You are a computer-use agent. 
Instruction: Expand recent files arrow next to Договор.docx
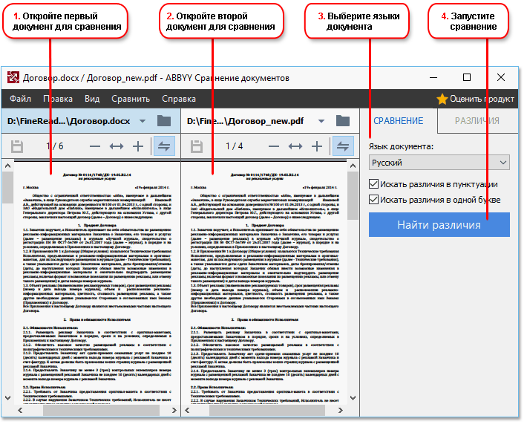143,121
